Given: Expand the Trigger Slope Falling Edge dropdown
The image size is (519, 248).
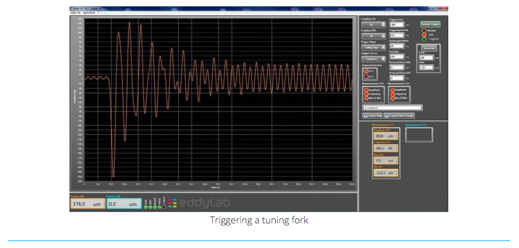Looking at the screenshot, I should 373,47.
